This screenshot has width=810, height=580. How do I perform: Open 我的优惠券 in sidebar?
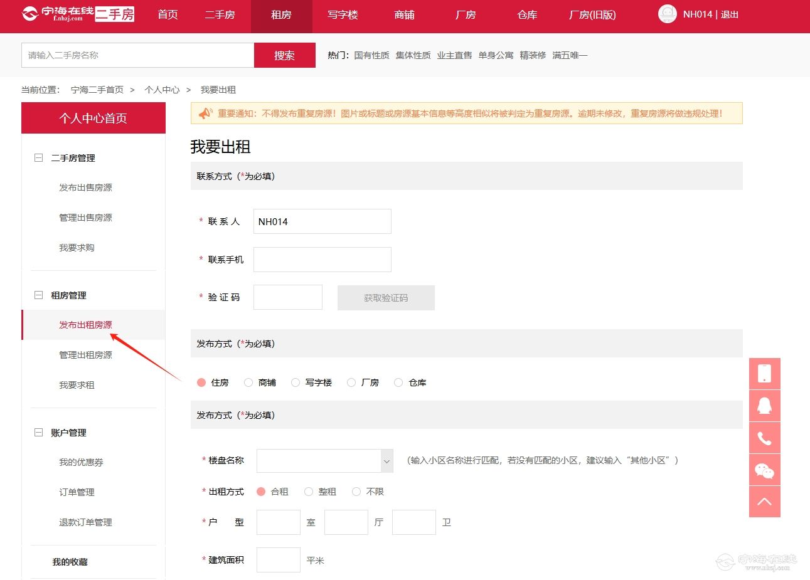(x=81, y=462)
